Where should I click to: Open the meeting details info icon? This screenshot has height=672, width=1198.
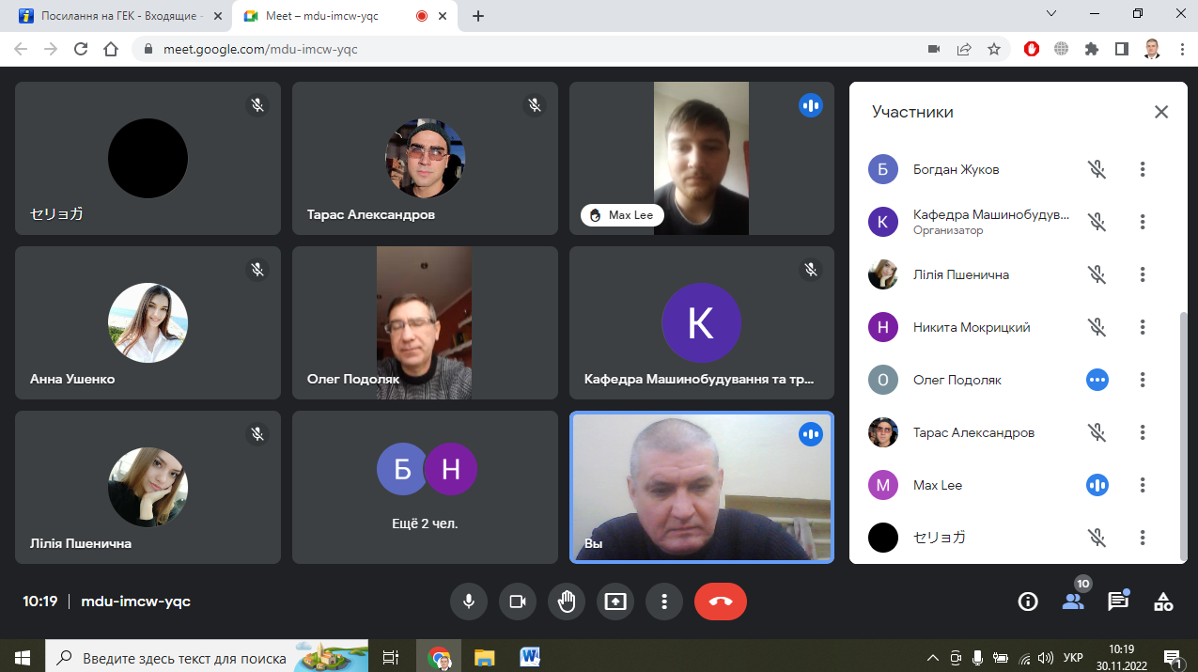point(1028,602)
